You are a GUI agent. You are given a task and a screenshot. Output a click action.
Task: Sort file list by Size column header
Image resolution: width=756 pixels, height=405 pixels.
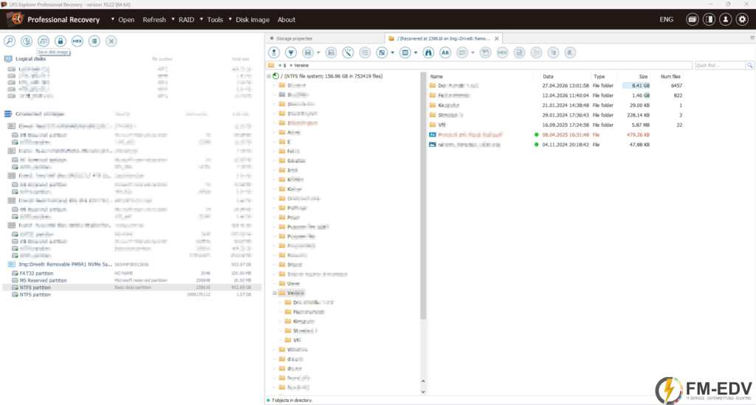[x=643, y=77]
